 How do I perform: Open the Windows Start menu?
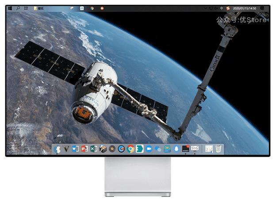tap(10, 8)
